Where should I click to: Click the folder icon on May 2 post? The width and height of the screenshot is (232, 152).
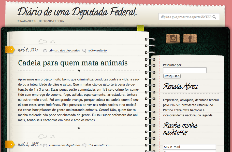[45, 145]
